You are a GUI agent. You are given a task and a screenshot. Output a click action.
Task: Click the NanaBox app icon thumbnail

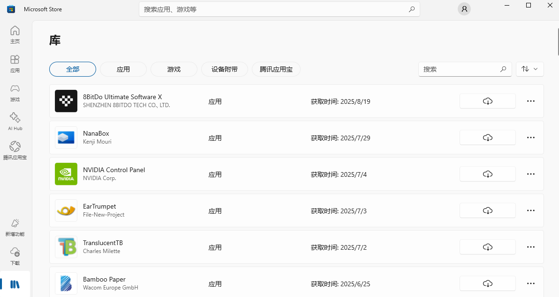point(66,138)
